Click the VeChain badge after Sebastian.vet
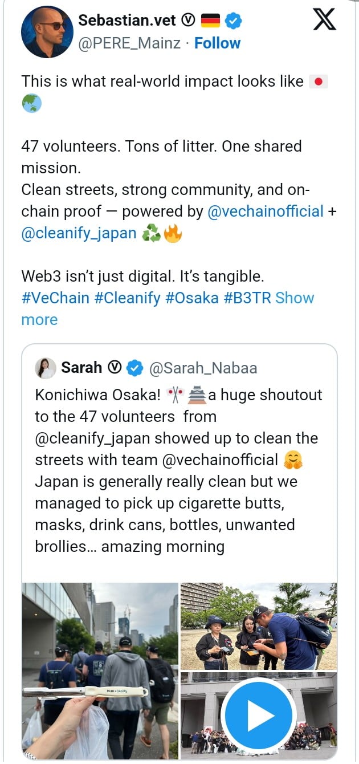 [187, 21]
